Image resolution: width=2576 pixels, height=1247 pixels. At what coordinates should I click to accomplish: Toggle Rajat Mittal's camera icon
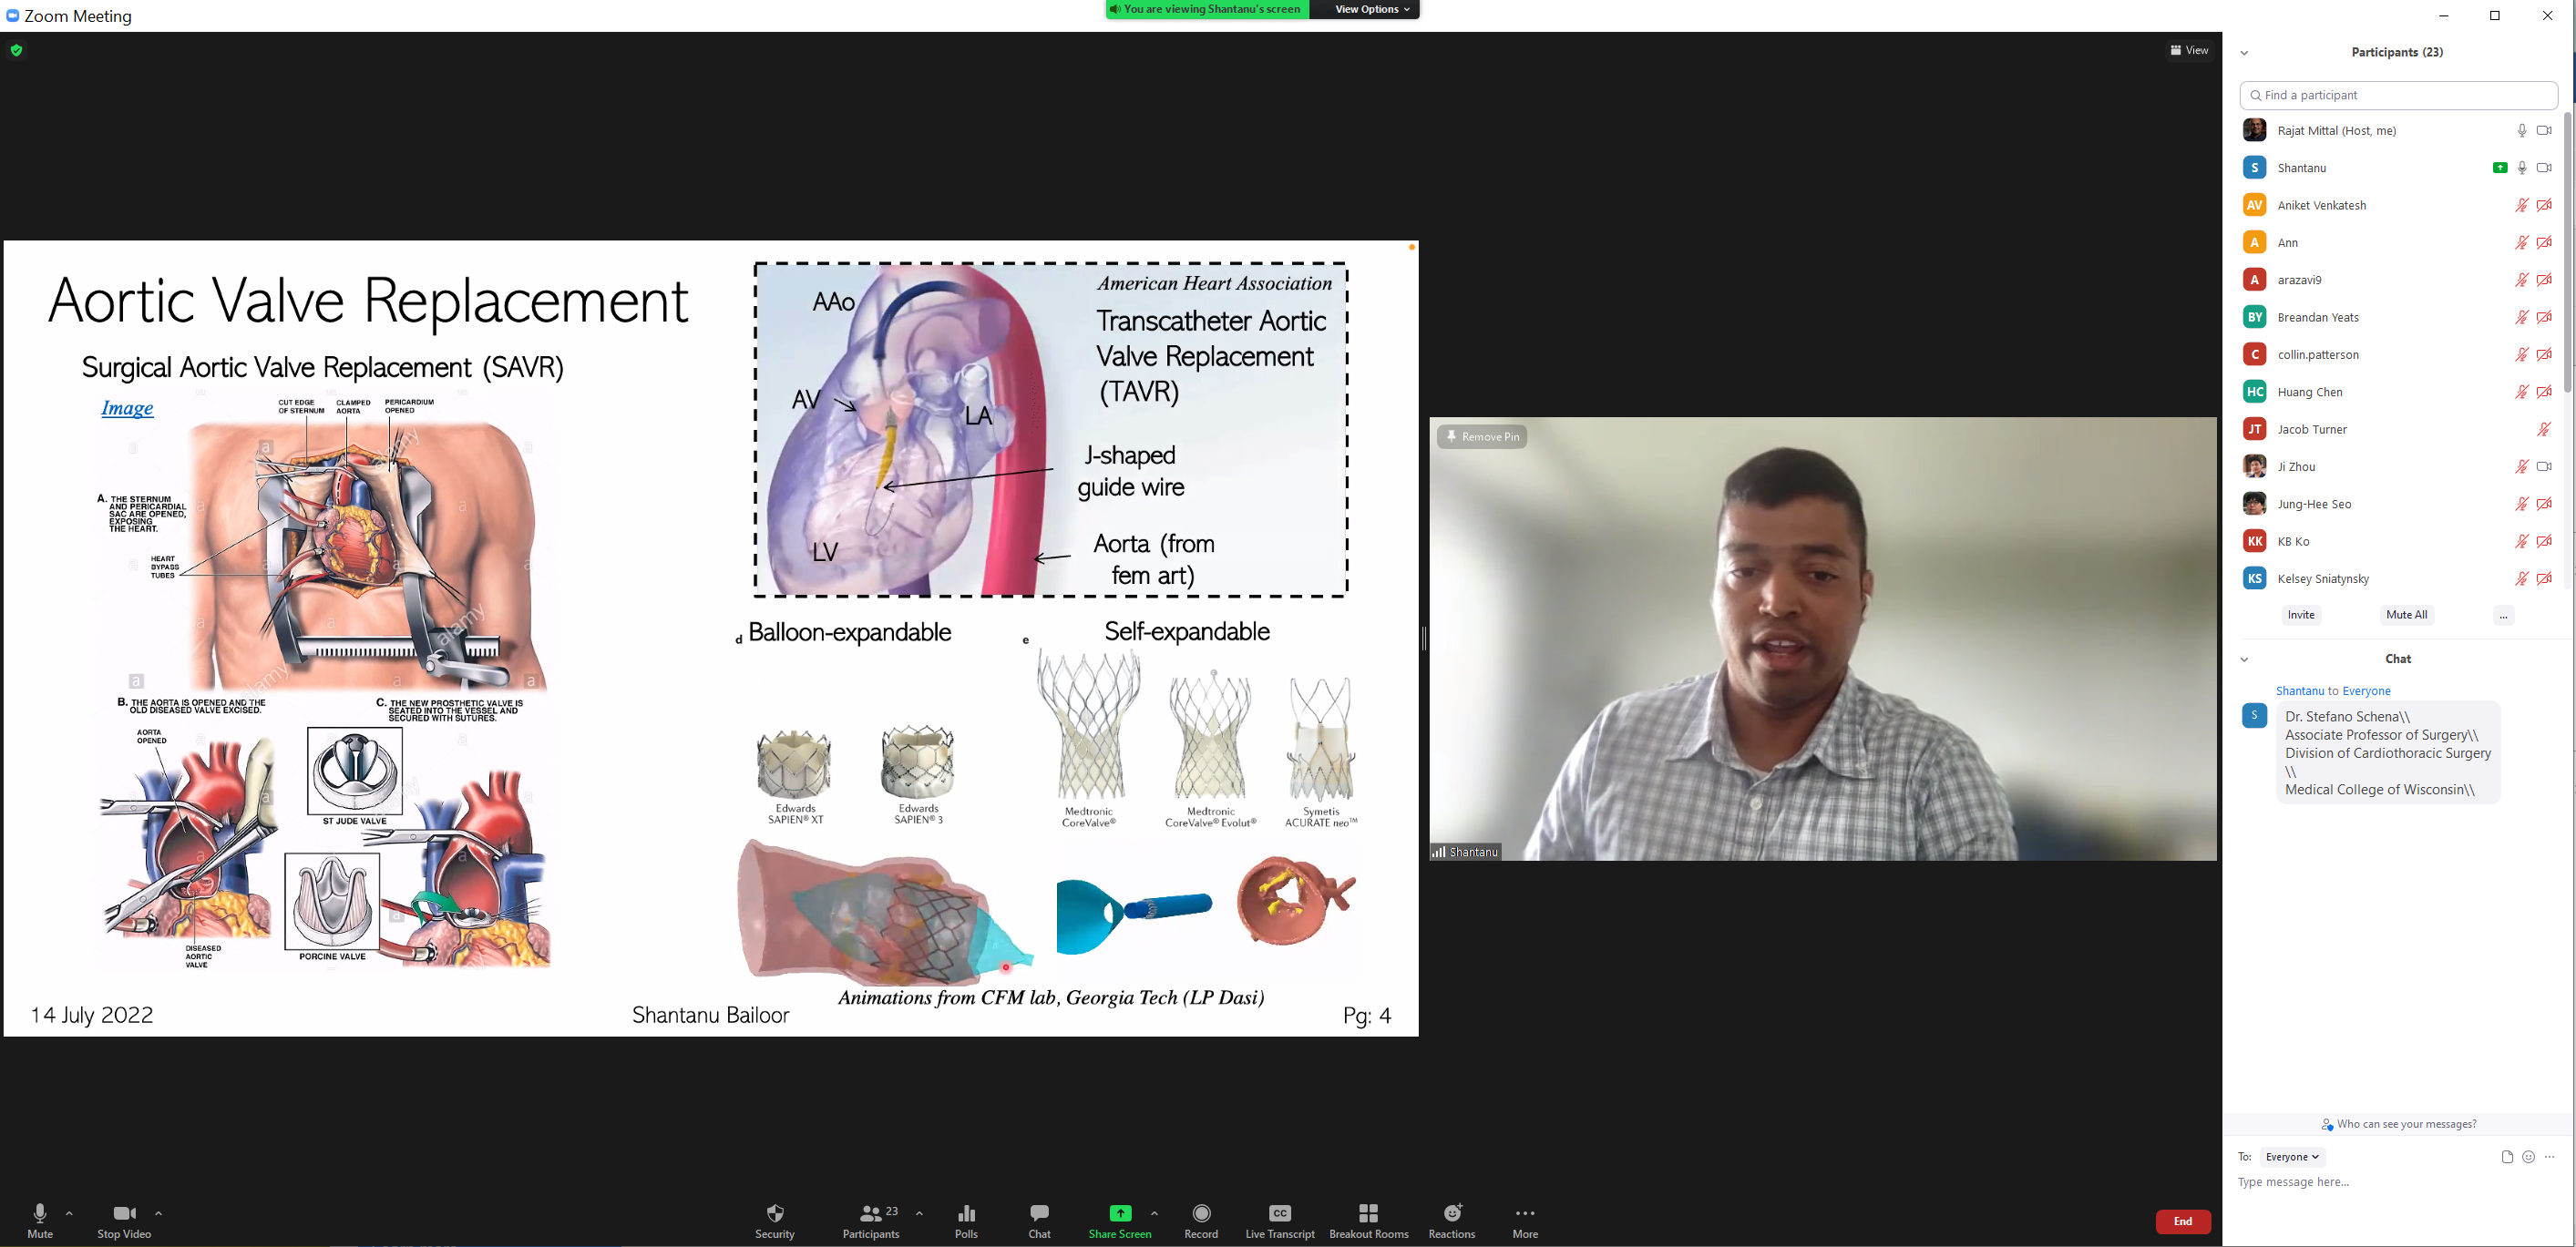[x=2544, y=130]
